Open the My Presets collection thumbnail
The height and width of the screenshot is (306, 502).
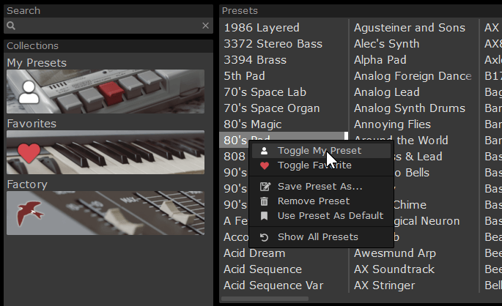pos(106,92)
